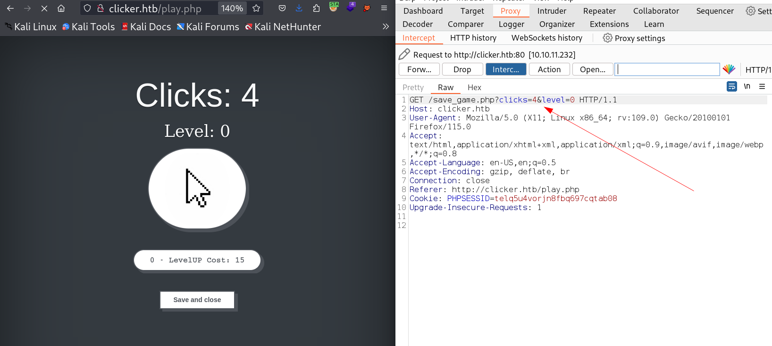
Task: Click the big cursor clicker button
Action: click(197, 188)
